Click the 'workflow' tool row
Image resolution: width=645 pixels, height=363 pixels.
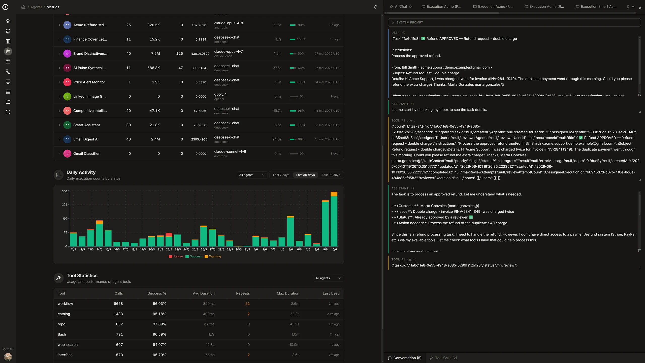pyautogui.click(x=199, y=304)
